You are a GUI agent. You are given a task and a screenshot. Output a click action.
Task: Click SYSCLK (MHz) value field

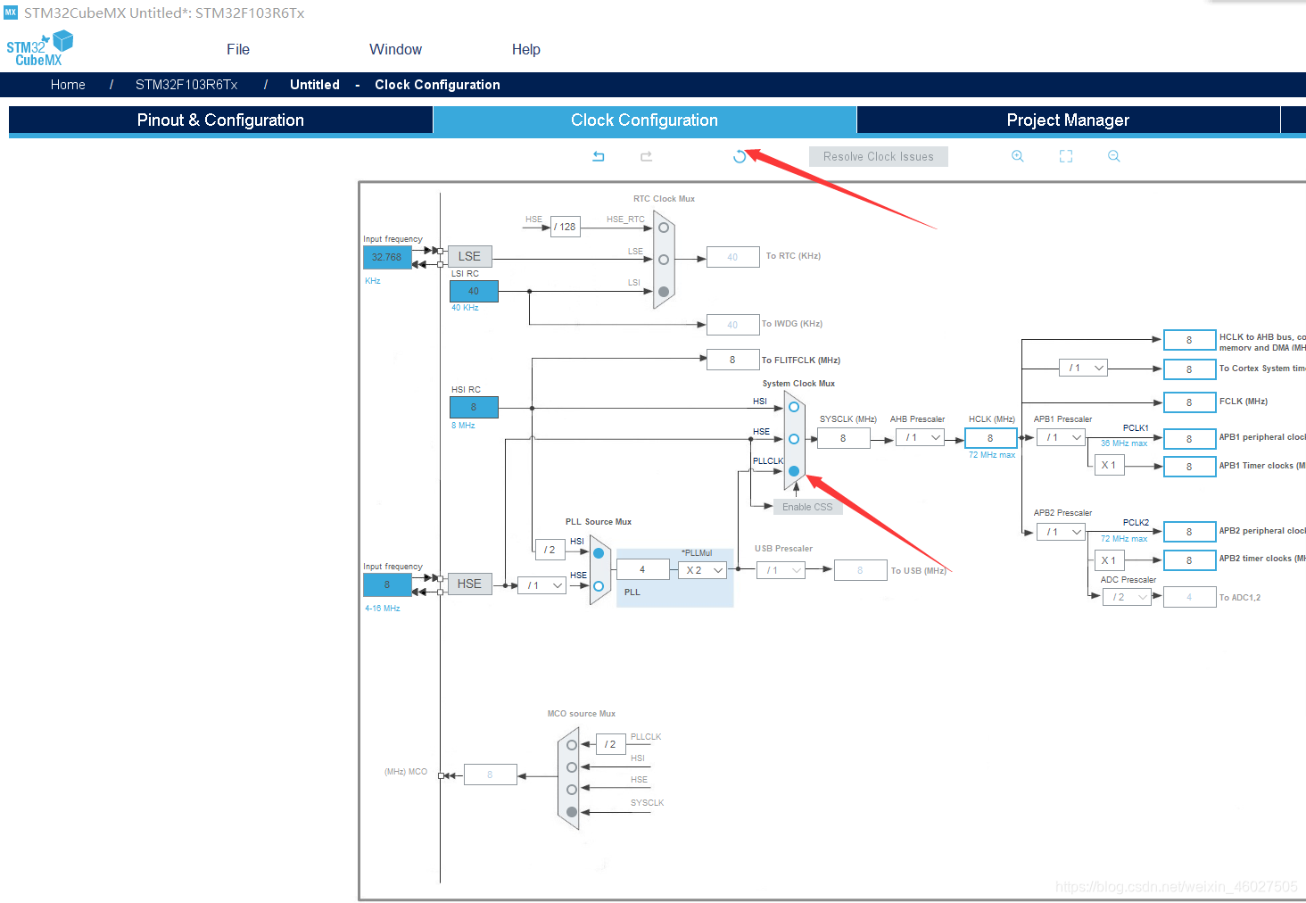click(x=843, y=438)
